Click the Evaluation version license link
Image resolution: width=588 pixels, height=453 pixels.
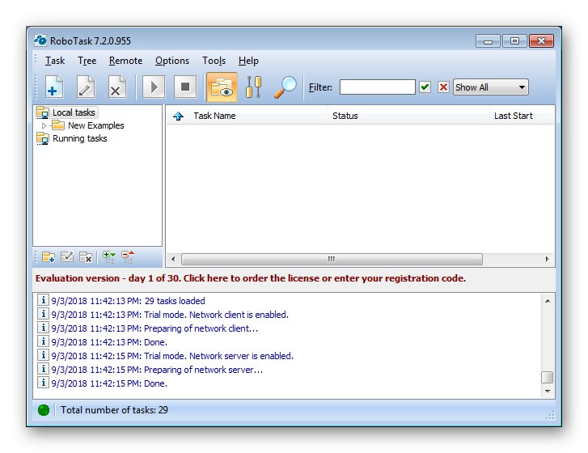(x=251, y=278)
